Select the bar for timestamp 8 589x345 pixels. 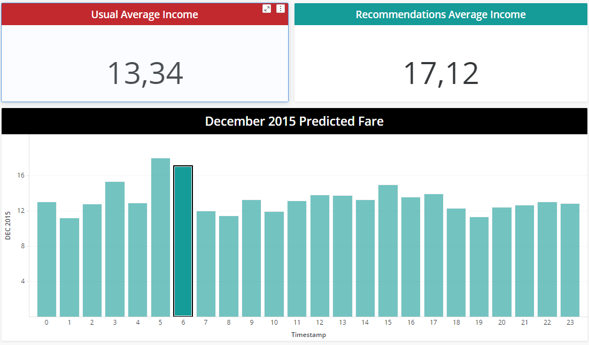point(229,266)
